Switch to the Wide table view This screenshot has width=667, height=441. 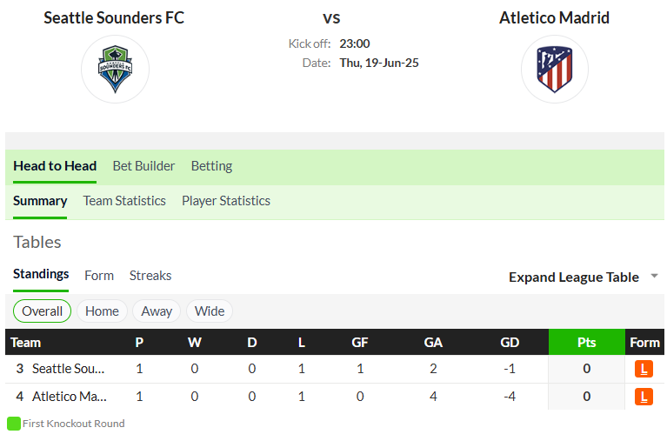pyautogui.click(x=210, y=311)
